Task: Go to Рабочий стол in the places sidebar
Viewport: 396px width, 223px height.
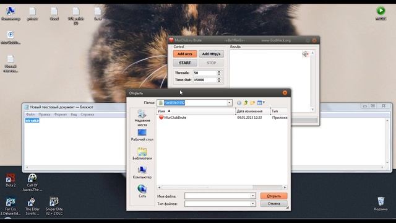Action: (x=142, y=135)
